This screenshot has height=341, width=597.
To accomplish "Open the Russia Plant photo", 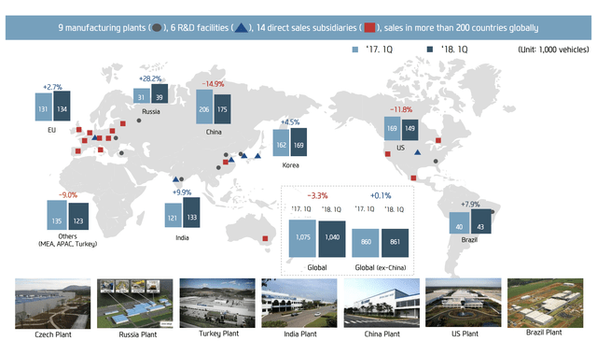I will click(134, 304).
